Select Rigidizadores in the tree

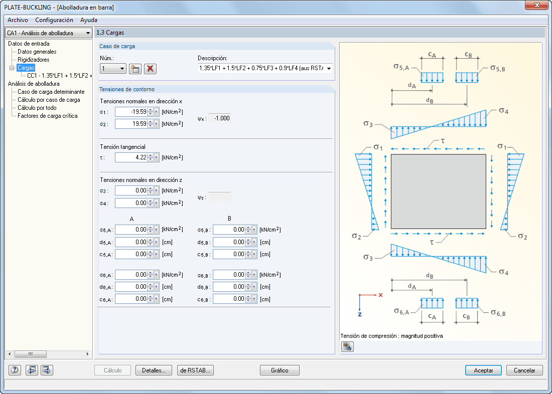34,60
